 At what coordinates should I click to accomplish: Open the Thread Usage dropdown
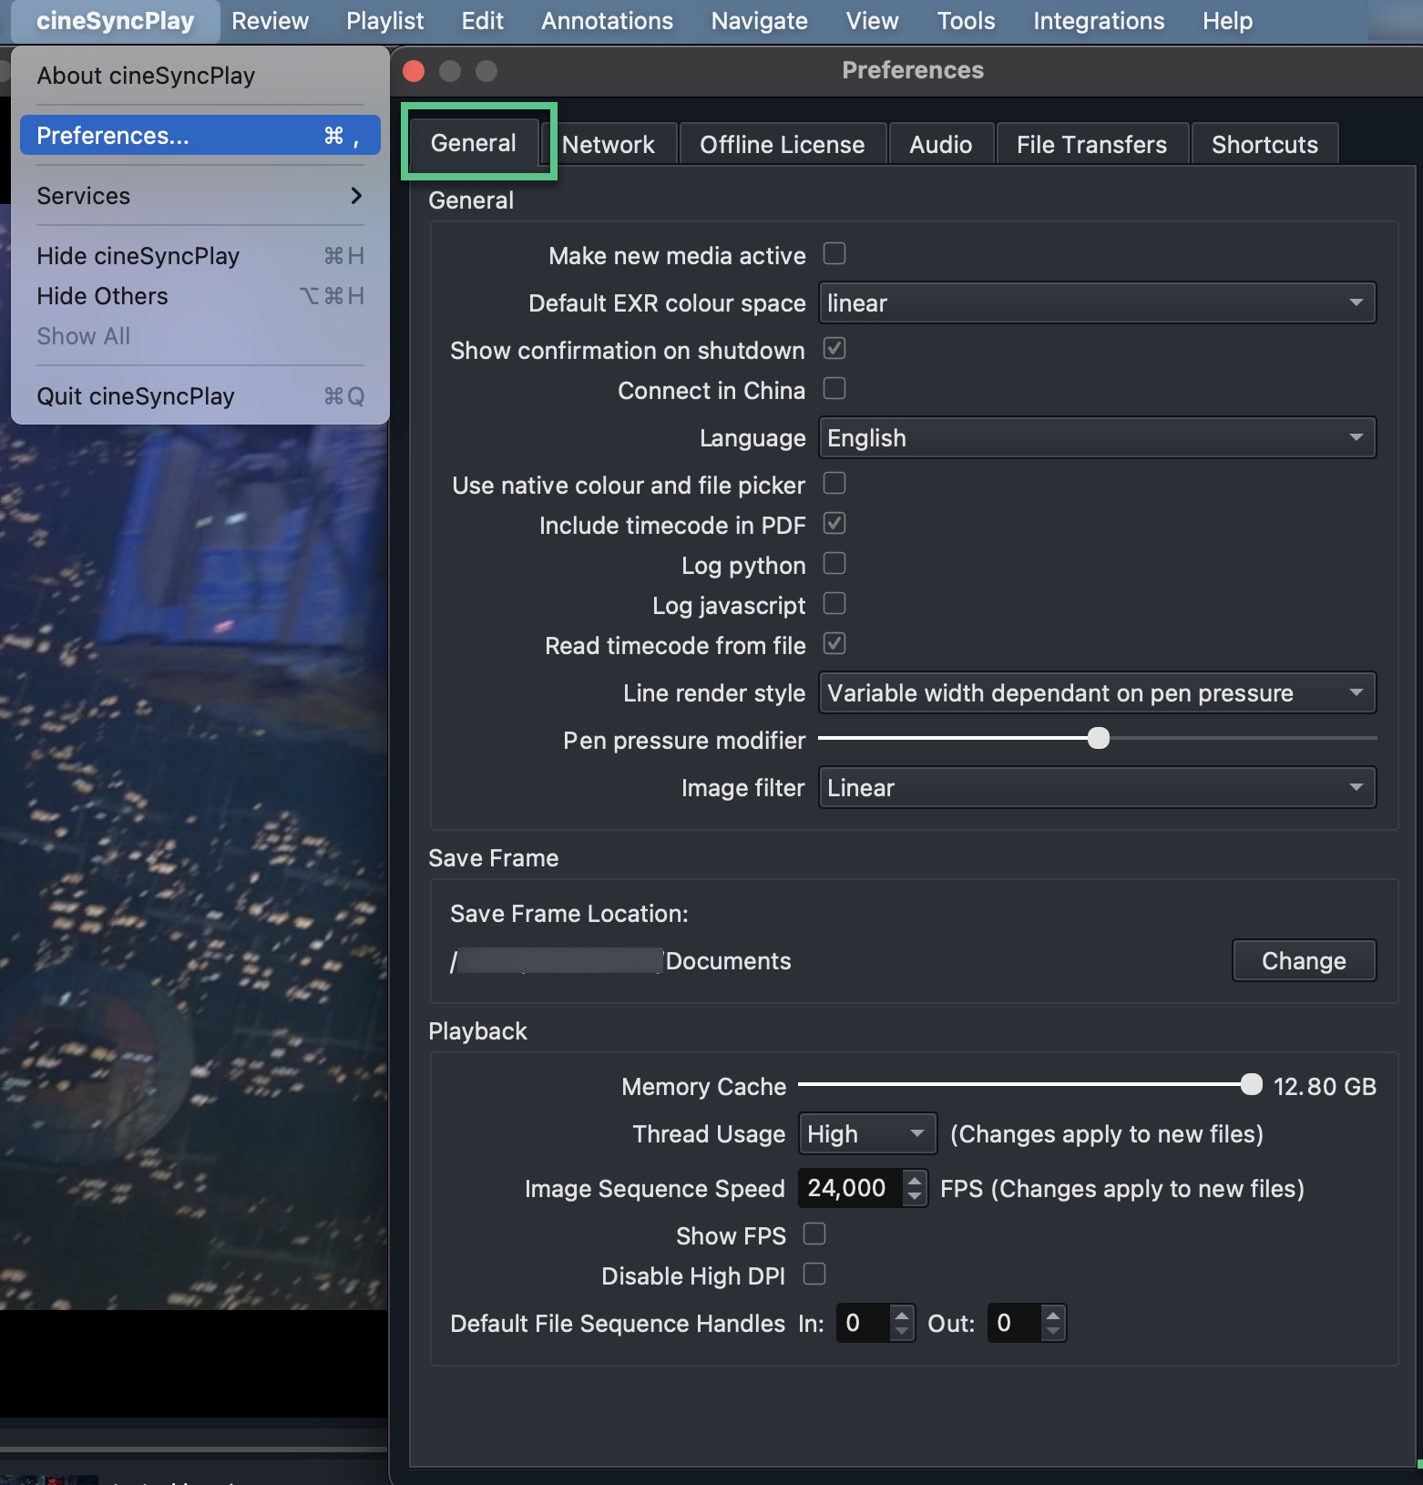point(867,1133)
